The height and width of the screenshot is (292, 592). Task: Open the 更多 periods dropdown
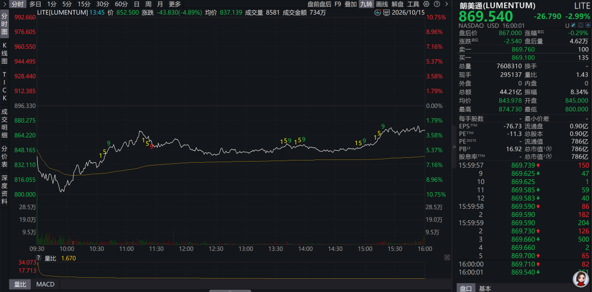coord(175,4)
